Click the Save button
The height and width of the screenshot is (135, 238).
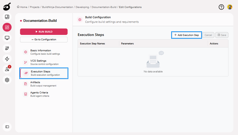[x=222, y=35]
